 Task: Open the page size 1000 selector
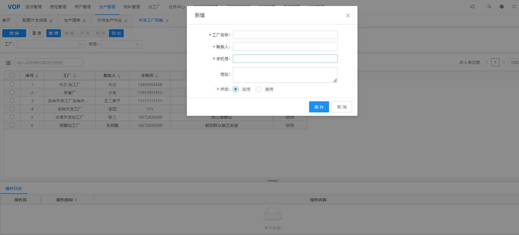tap(514, 62)
